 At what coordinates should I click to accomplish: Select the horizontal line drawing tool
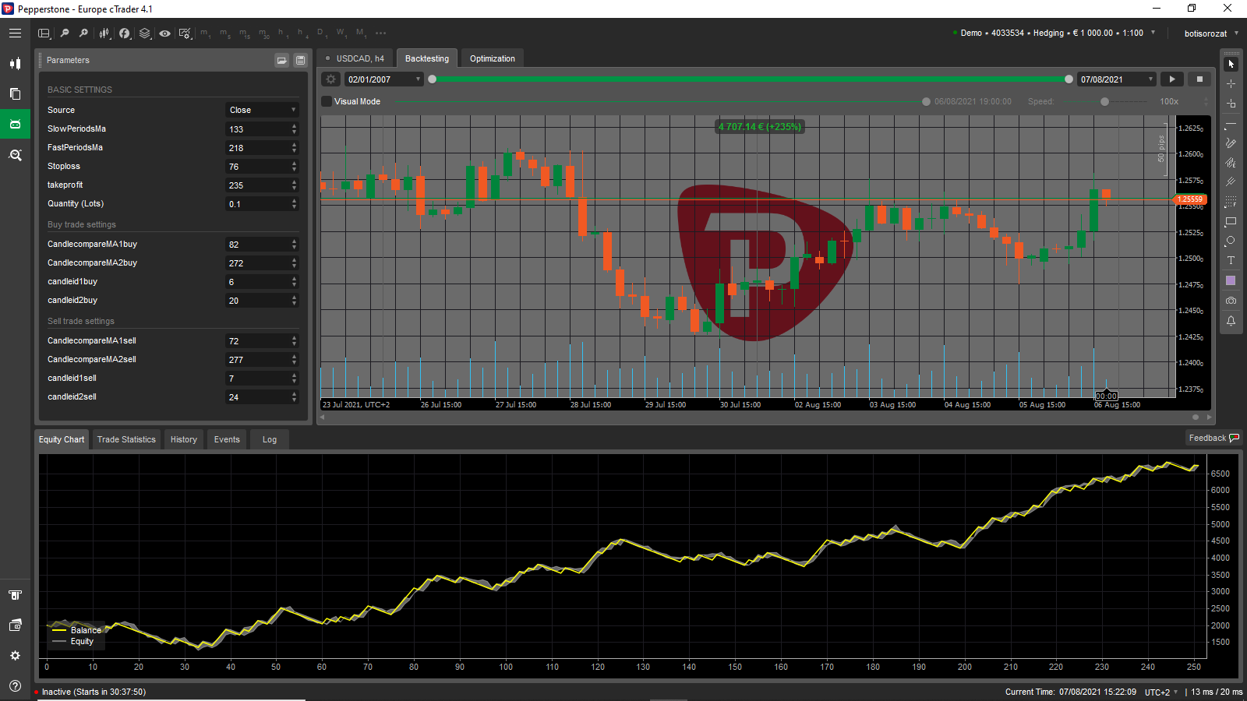[x=1231, y=124]
